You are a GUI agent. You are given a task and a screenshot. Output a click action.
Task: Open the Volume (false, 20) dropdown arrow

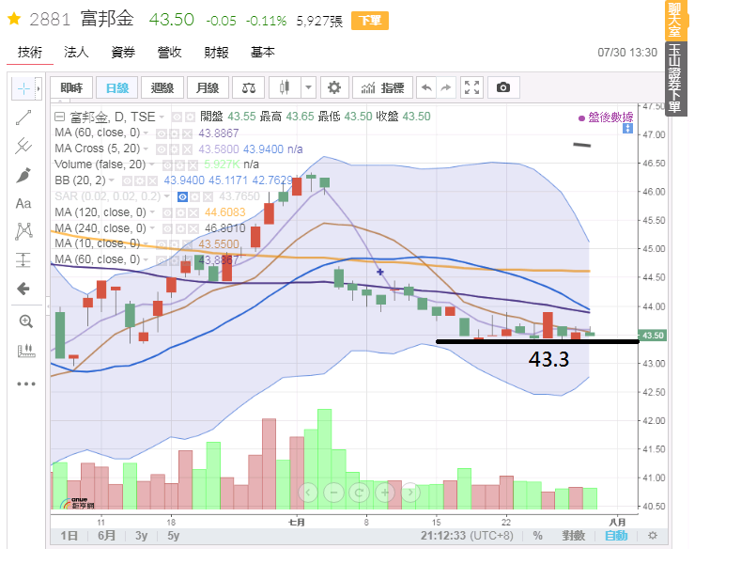[x=152, y=164]
